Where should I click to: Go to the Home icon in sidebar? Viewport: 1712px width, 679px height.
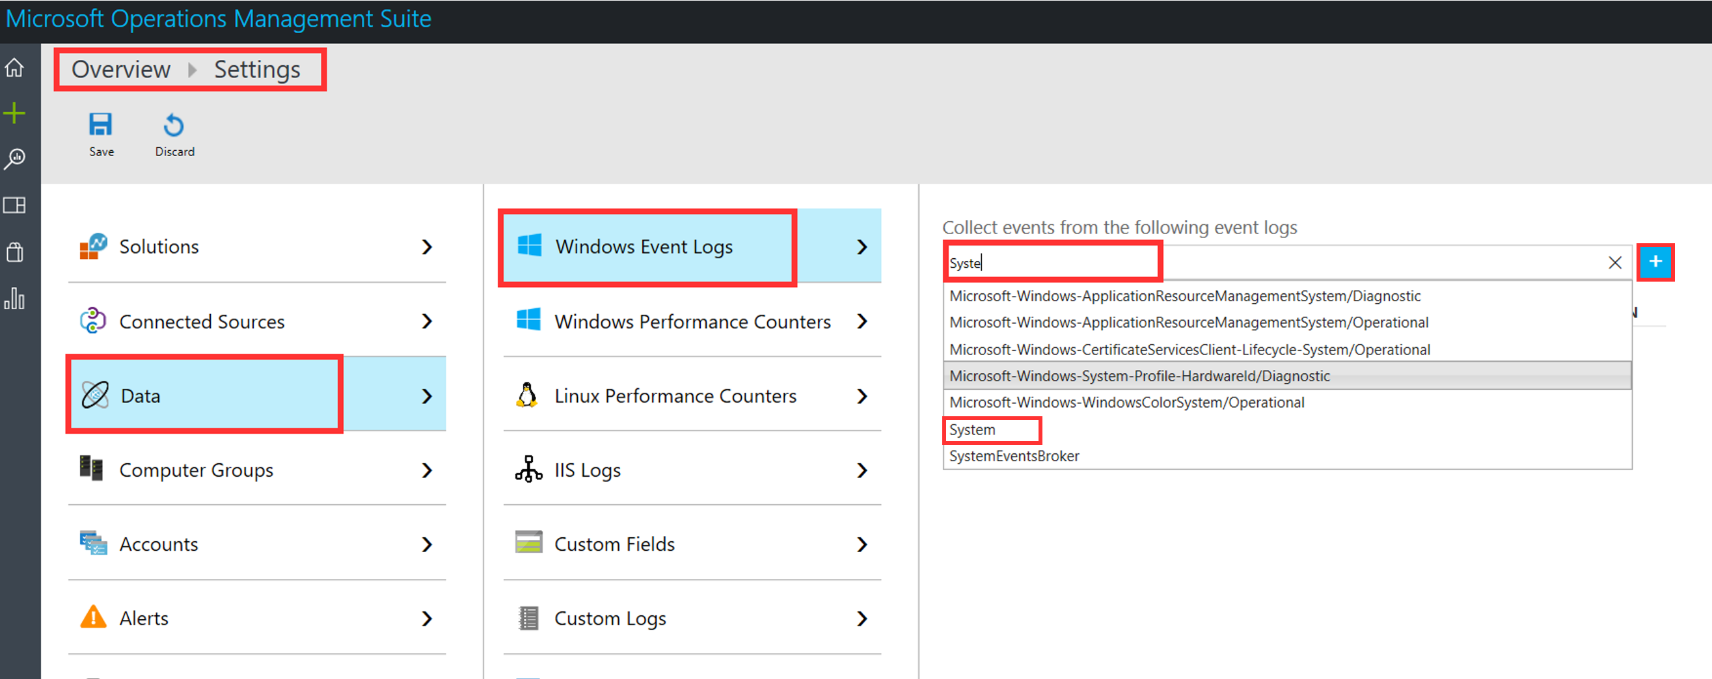14,67
